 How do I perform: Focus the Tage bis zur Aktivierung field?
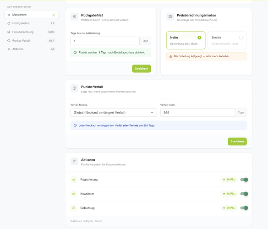point(105,41)
